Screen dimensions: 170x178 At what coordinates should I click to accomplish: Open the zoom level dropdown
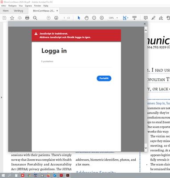117,18
